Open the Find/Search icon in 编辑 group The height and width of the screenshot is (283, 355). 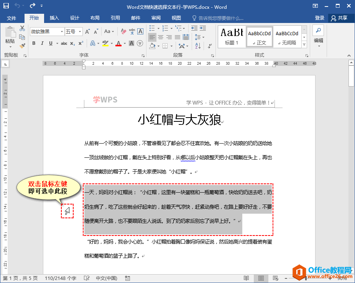(318, 30)
